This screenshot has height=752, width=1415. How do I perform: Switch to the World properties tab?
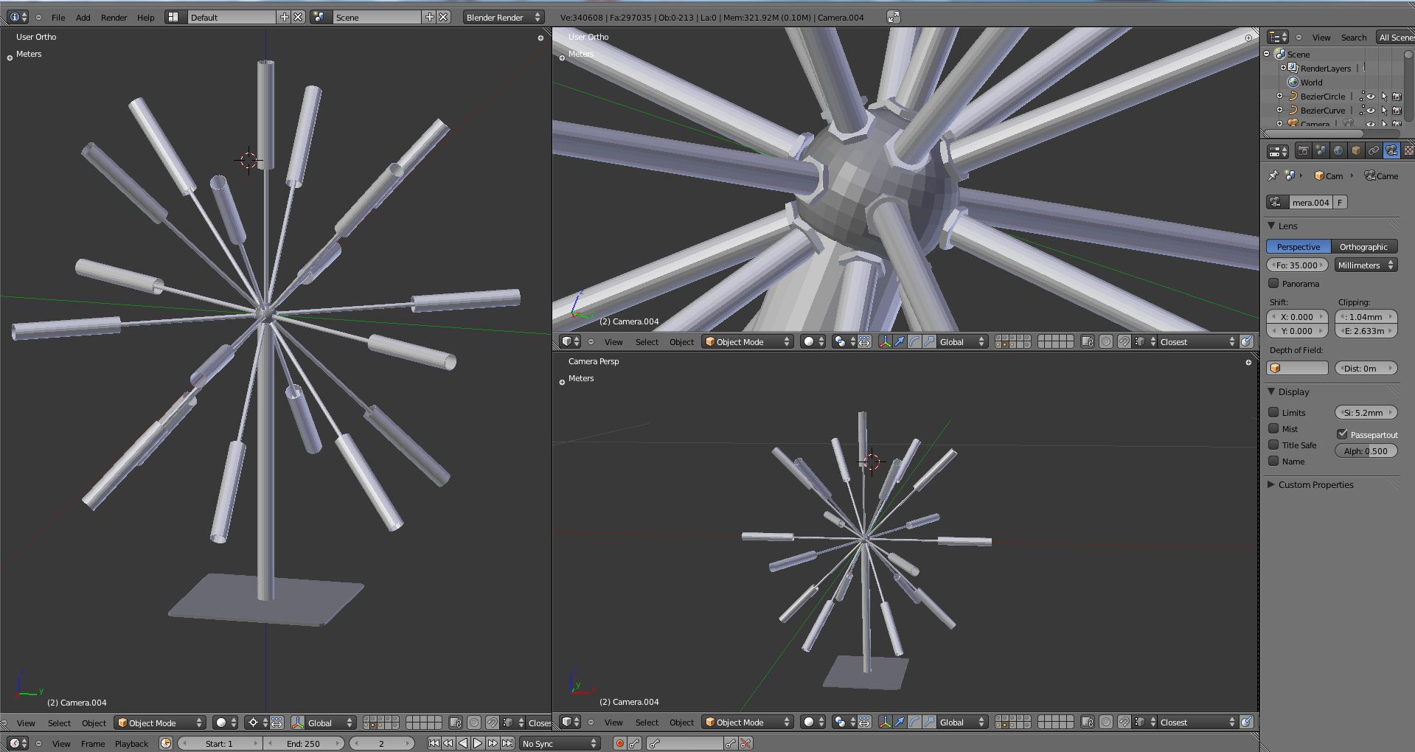[x=1338, y=150]
